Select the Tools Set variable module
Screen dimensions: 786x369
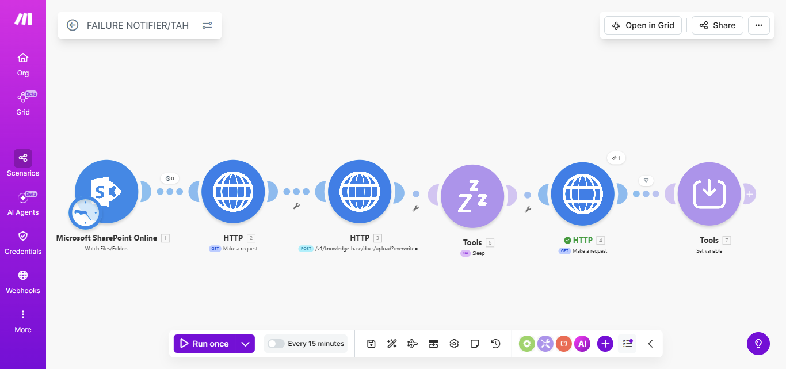(x=709, y=194)
